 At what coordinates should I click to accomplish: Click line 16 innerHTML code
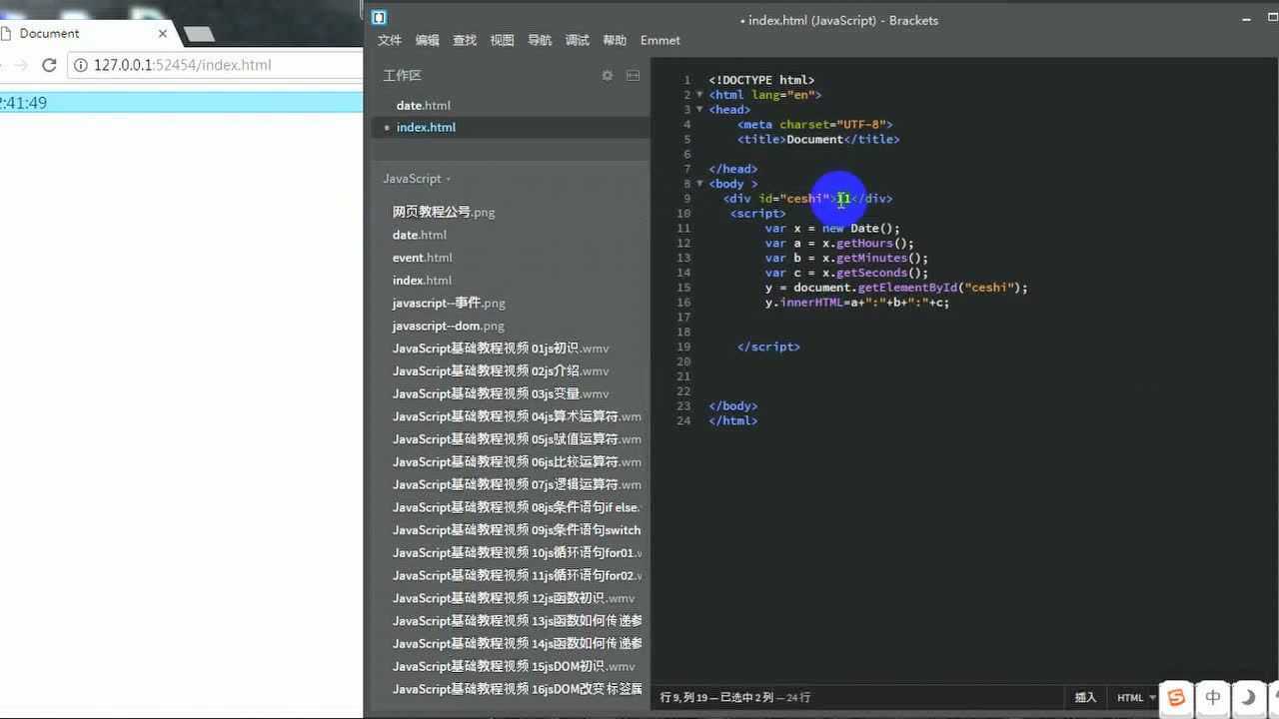[x=857, y=303]
